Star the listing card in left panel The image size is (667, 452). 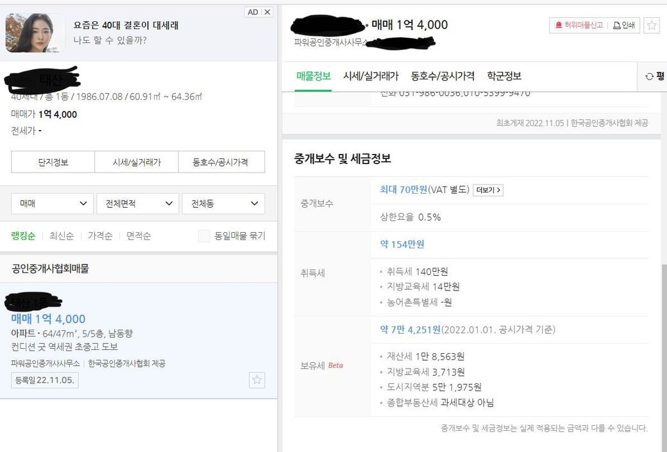pyautogui.click(x=257, y=380)
